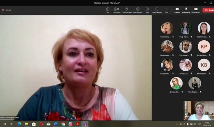Open the meeting chat panel
The image size is (214, 127).
[x=108, y=10]
